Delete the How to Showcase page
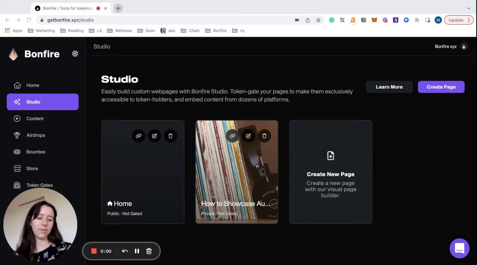 click(x=264, y=136)
